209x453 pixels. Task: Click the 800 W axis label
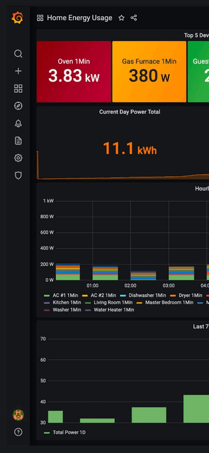(47, 217)
